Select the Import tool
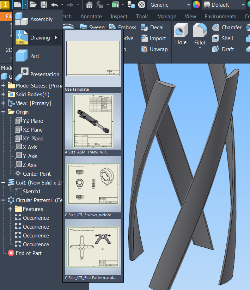This screenshot has width=250, height=290. [153, 38]
